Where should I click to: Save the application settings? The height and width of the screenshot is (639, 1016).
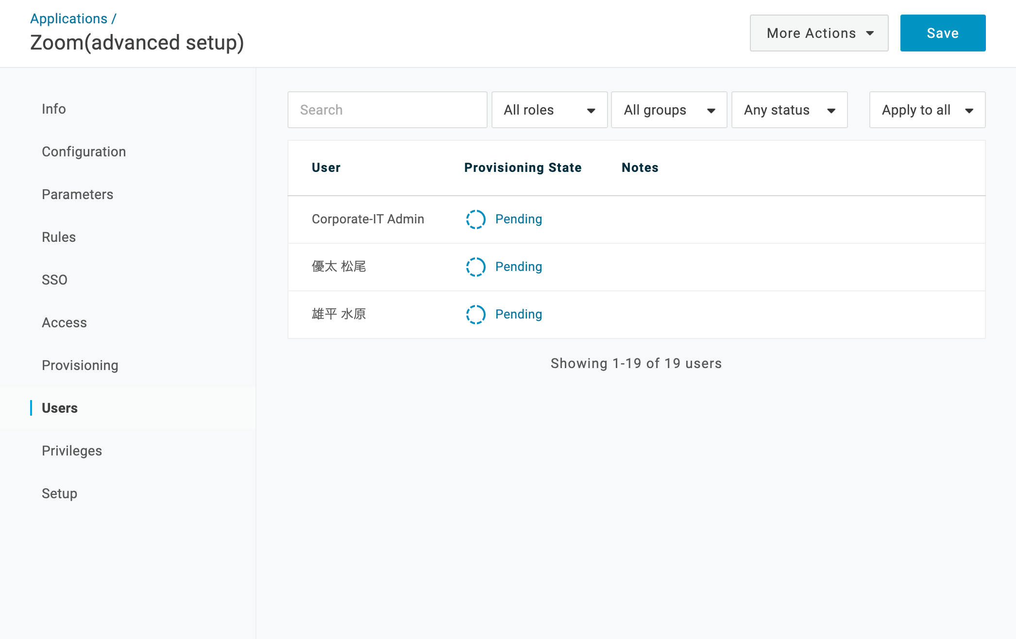click(x=943, y=33)
